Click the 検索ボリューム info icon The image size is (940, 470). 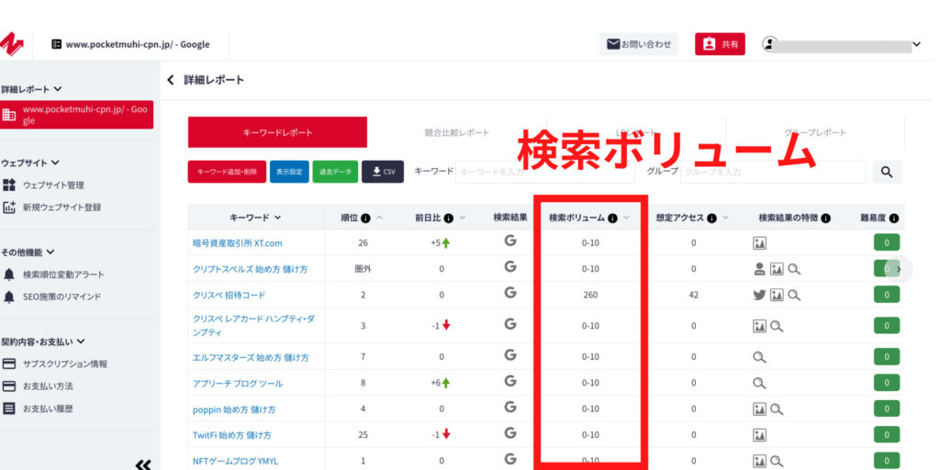coord(612,218)
